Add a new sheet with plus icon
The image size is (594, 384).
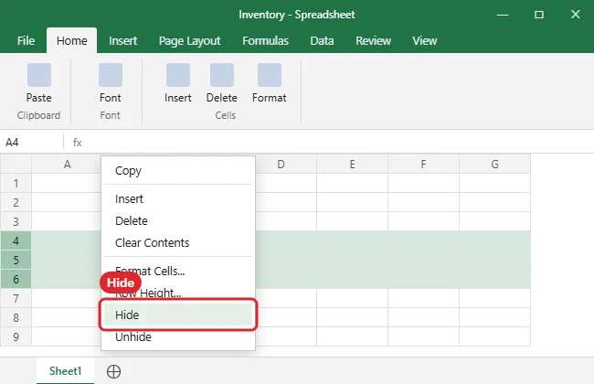(113, 371)
